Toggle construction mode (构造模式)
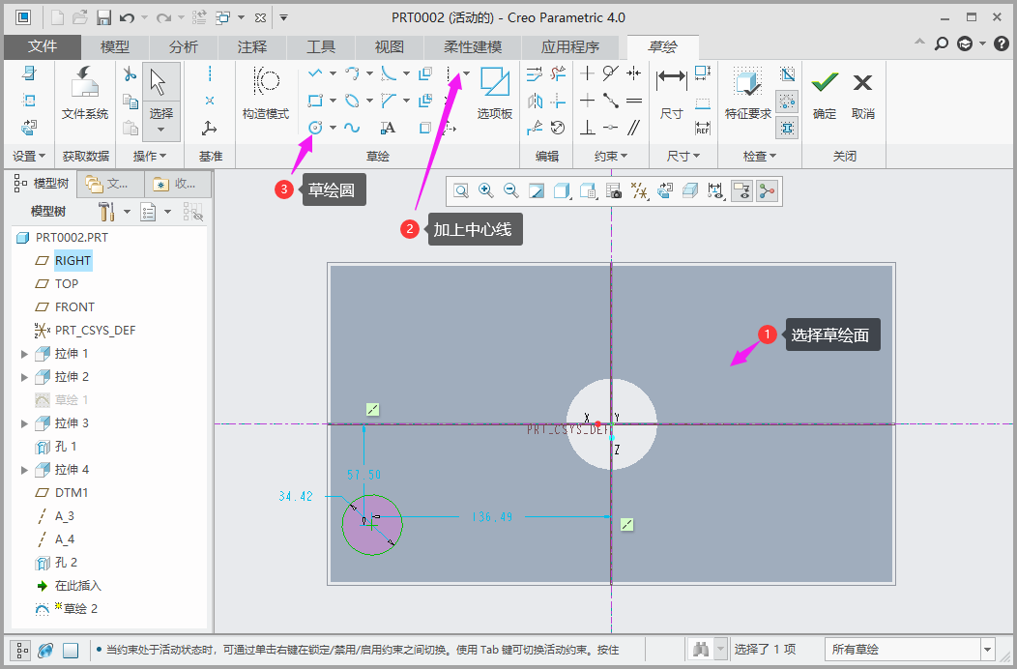 pyautogui.click(x=265, y=94)
